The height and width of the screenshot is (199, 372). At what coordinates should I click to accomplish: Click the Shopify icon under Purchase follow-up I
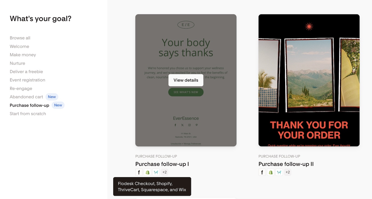pos(148,172)
